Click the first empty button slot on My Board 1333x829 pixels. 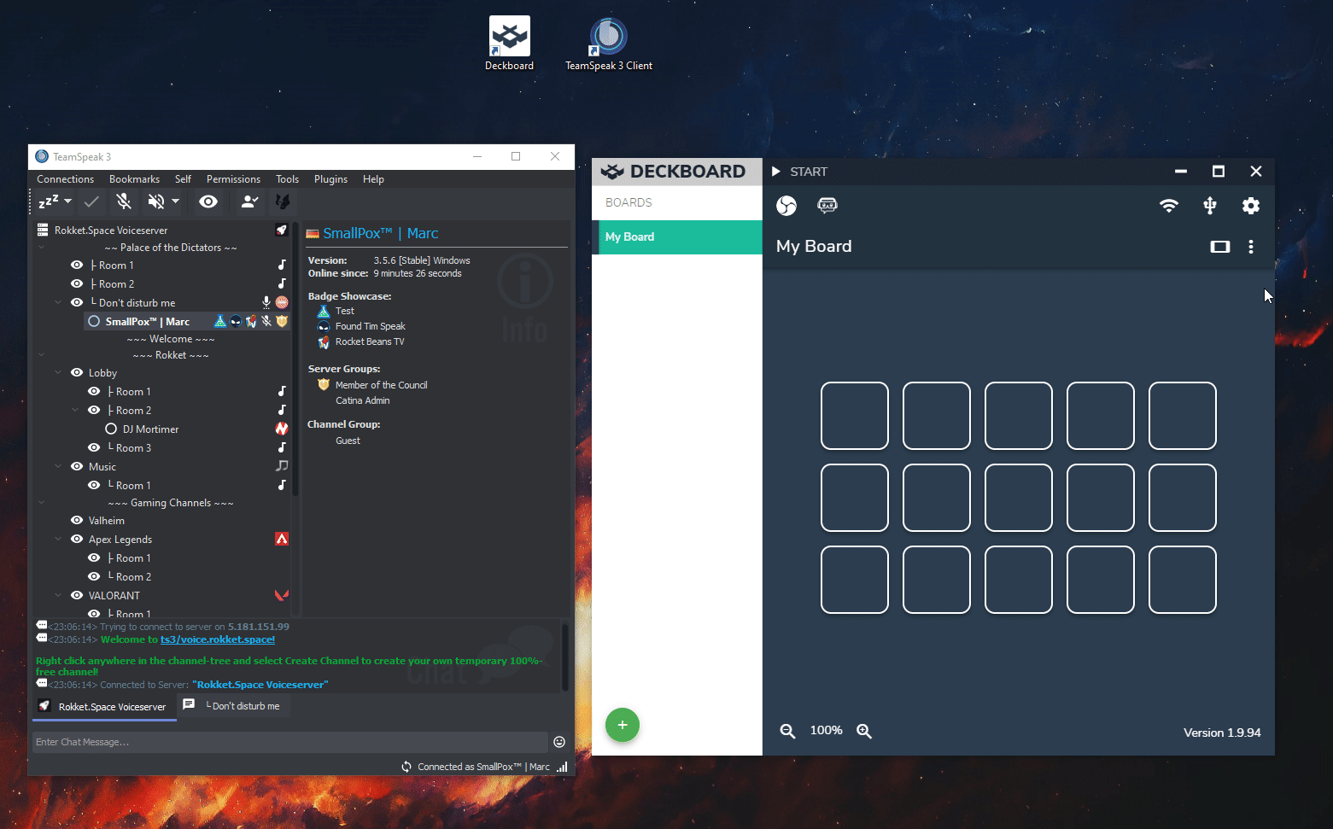(x=855, y=416)
